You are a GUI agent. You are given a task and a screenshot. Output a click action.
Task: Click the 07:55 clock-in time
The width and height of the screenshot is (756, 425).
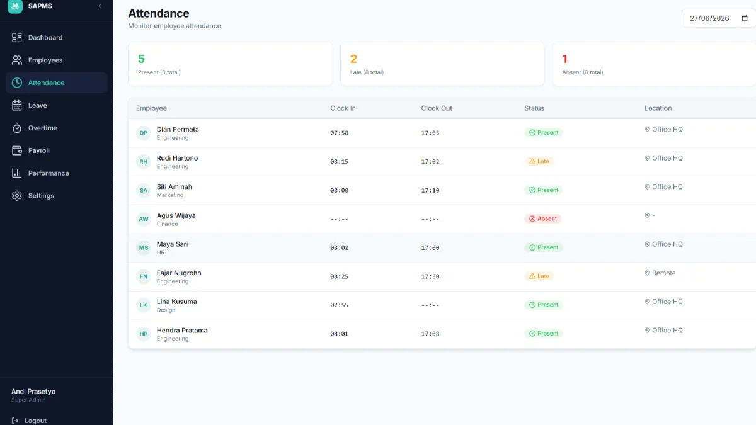tap(339, 305)
